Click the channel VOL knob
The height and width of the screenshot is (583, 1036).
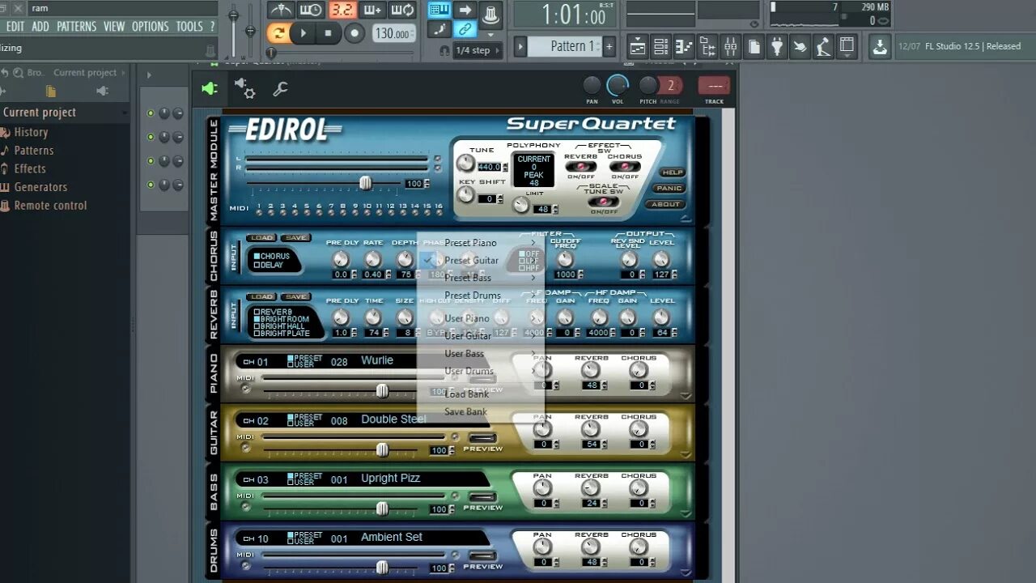(618, 84)
